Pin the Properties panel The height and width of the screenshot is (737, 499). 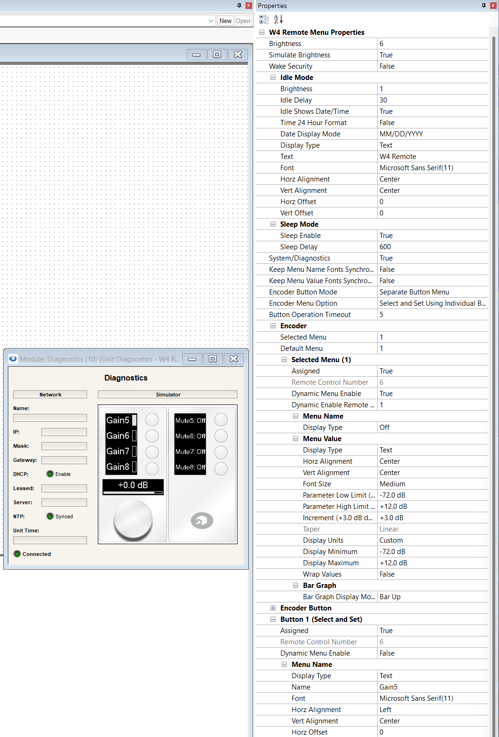[x=483, y=6]
